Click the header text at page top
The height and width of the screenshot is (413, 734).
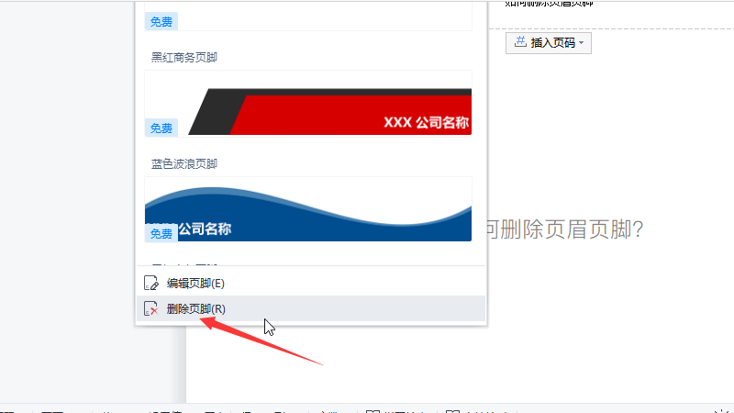click(x=549, y=4)
